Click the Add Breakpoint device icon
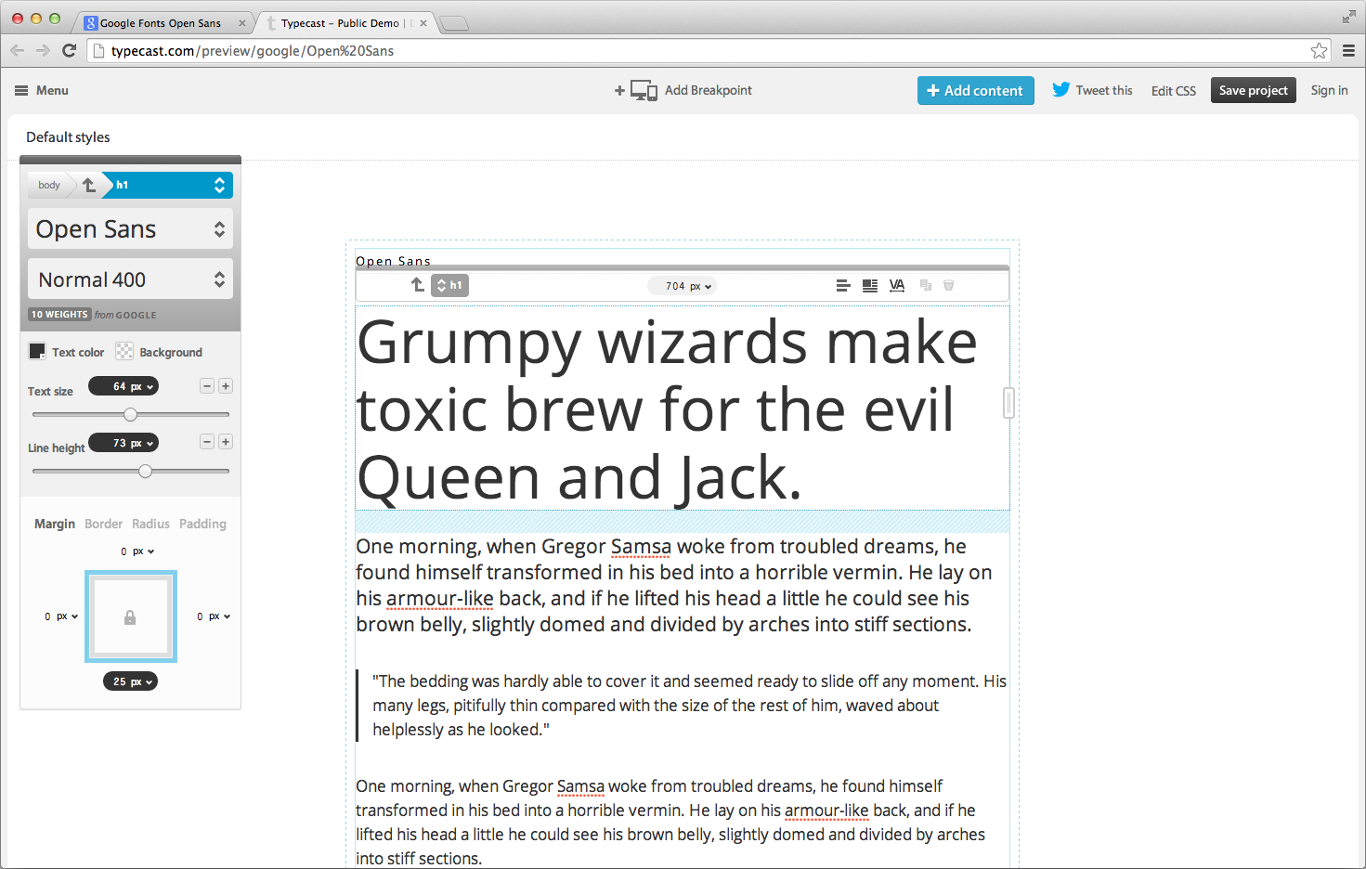 point(644,90)
